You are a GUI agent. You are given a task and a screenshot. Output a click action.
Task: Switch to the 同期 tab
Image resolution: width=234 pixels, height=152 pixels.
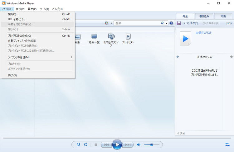(223, 16)
